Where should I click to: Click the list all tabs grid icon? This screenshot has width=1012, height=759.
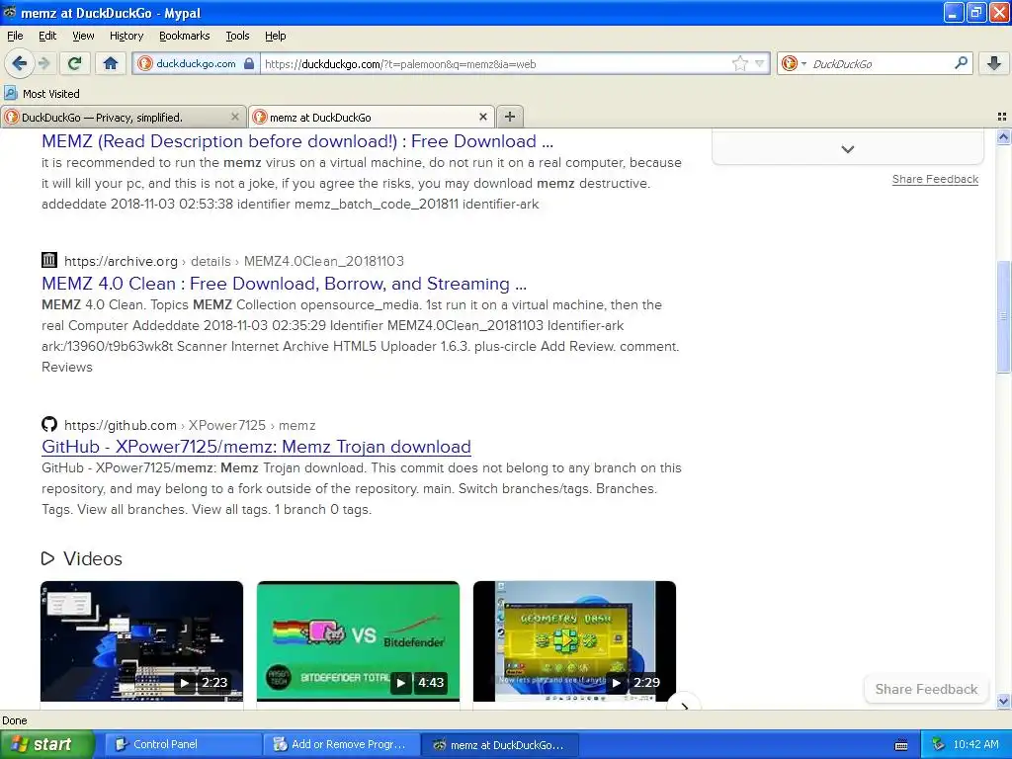[x=1002, y=117]
